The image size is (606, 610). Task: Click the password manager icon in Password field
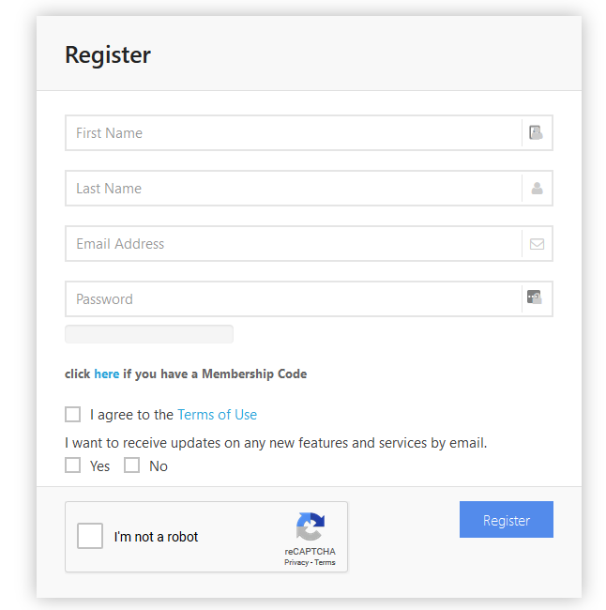click(x=535, y=297)
